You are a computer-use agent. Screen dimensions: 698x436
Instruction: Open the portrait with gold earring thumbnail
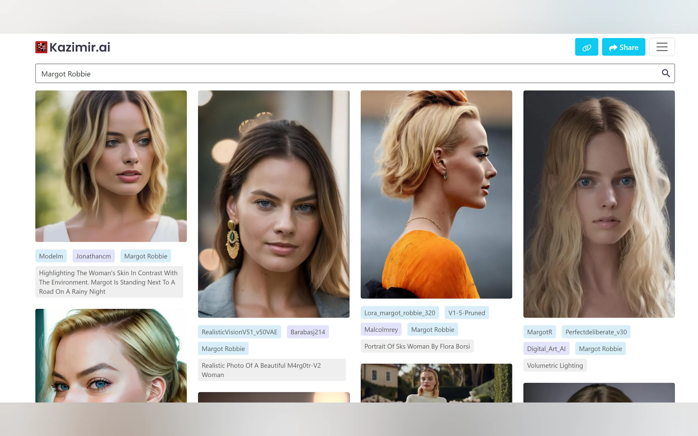(273, 204)
